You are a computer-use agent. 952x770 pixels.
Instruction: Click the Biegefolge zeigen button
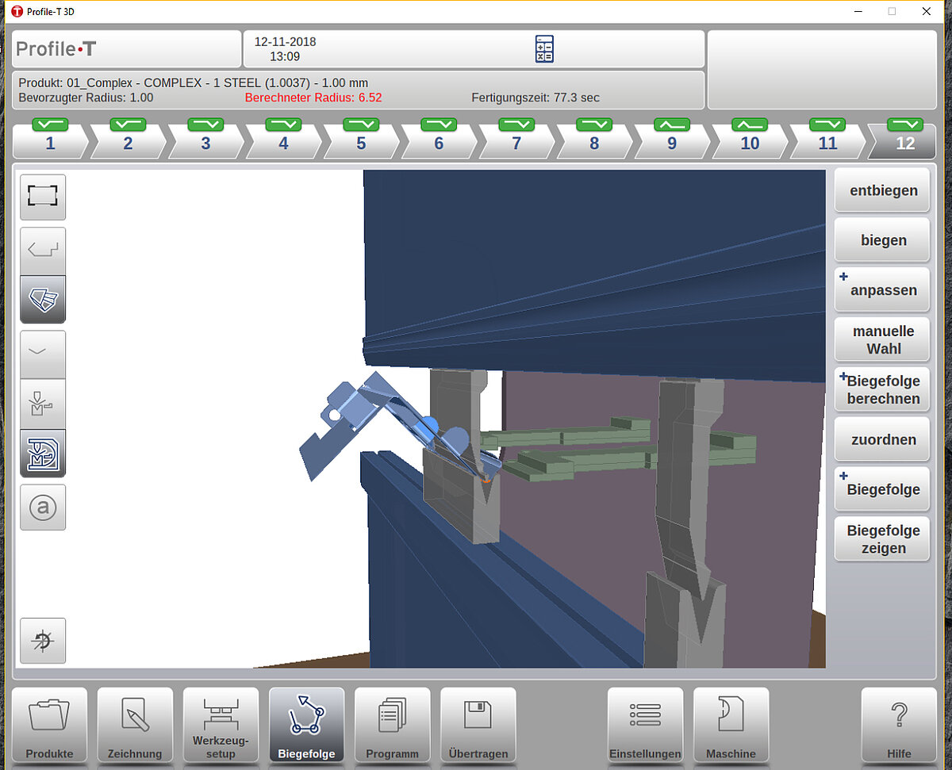point(882,539)
